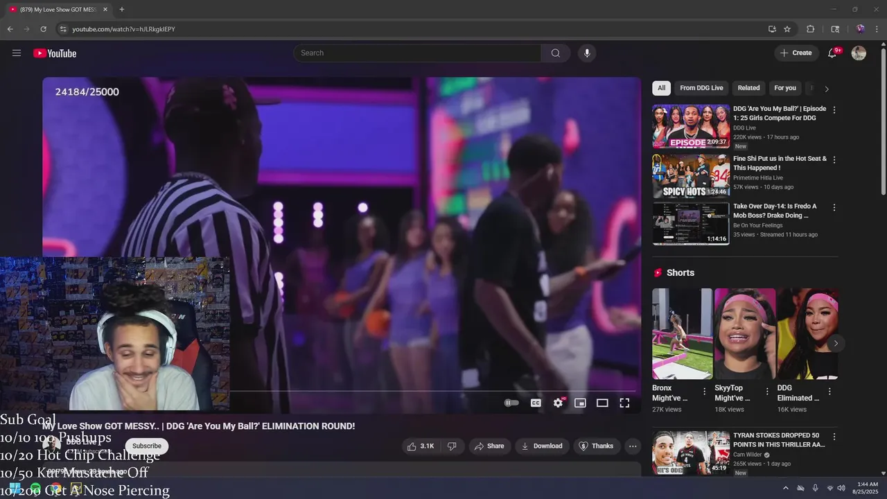Open the Spicy Hots video thumbnail

coord(691,176)
